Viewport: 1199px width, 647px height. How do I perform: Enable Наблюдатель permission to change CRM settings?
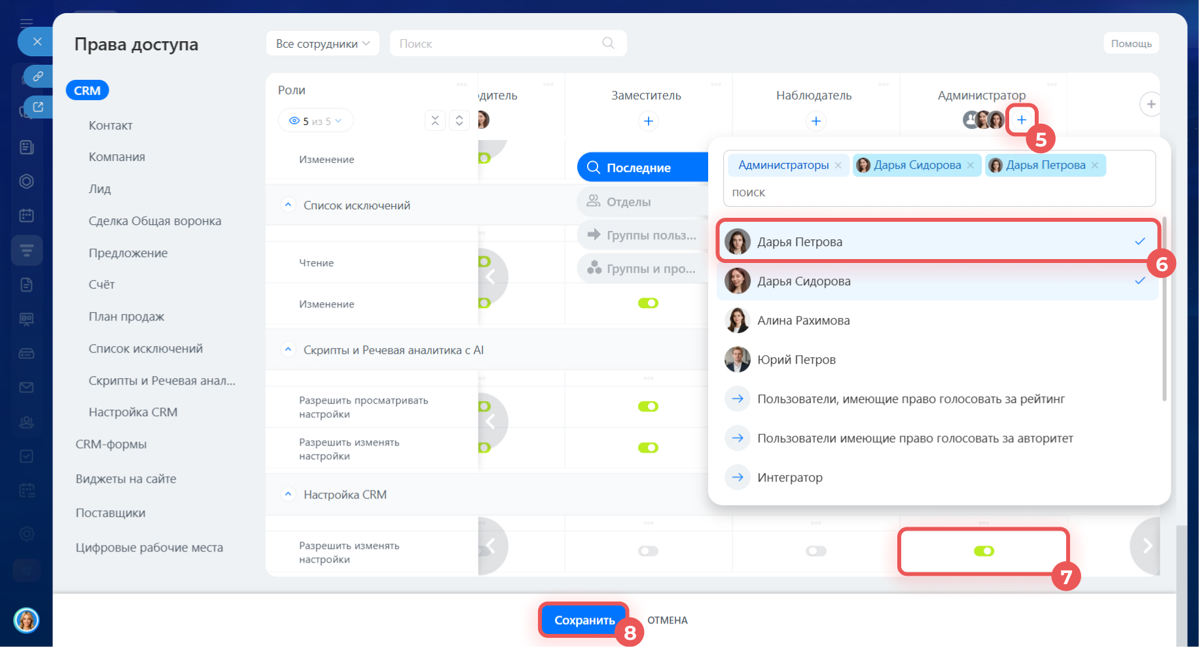coord(815,551)
